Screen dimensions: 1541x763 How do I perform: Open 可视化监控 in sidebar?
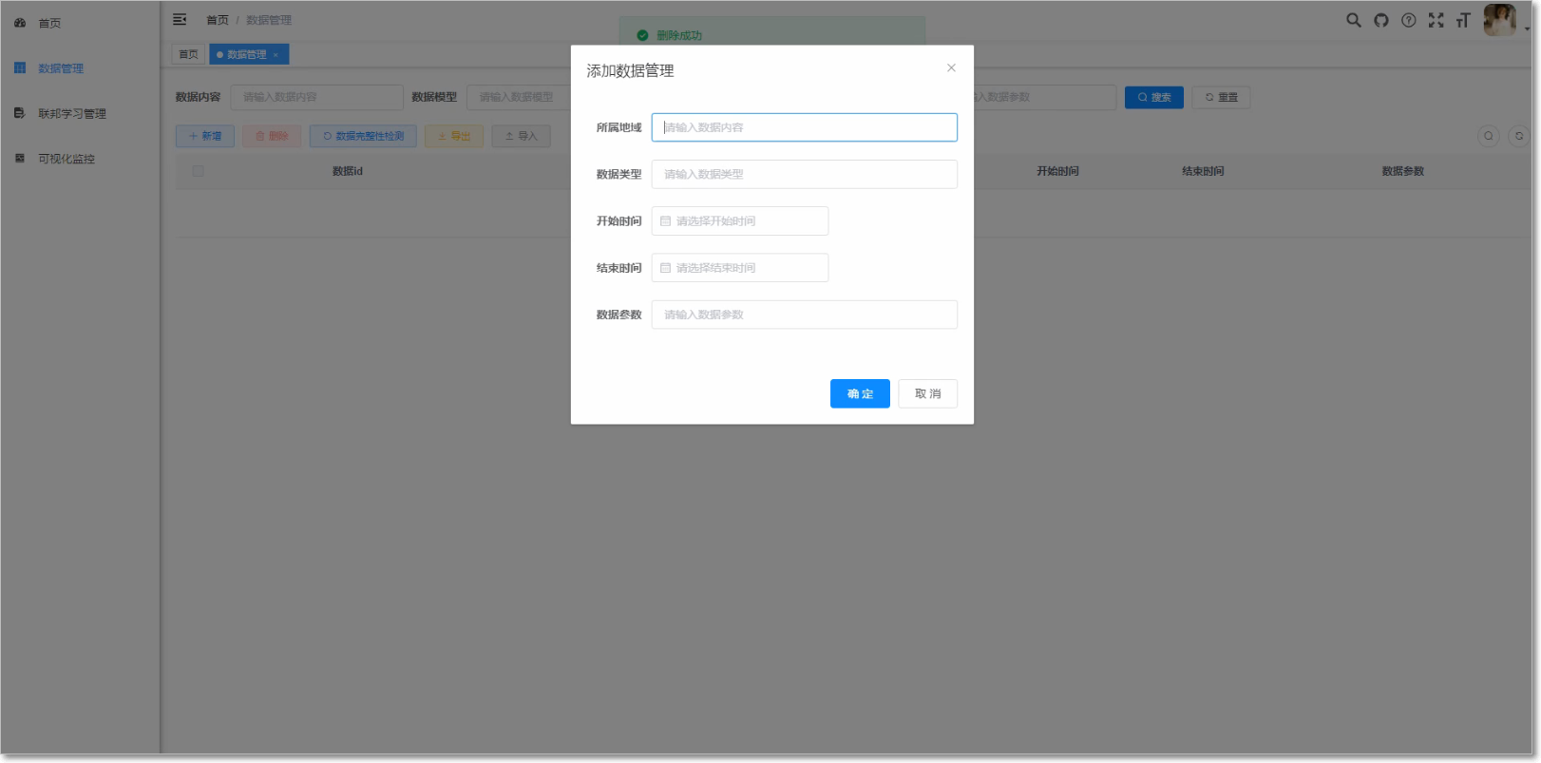click(67, 159)
